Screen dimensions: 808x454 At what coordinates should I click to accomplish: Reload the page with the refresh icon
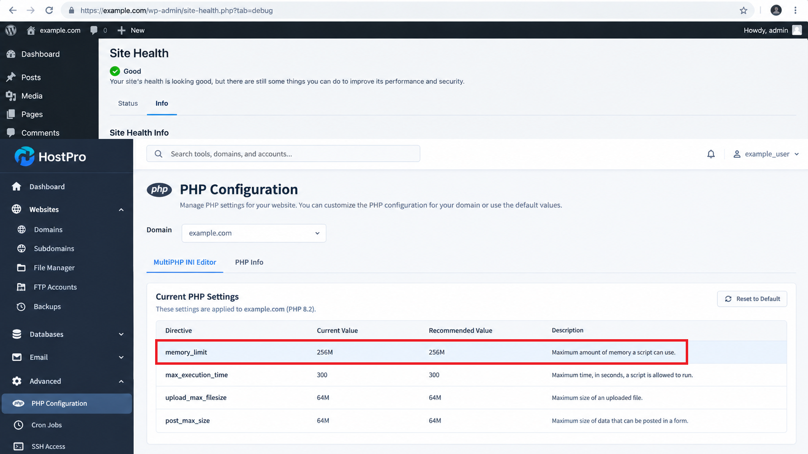point(49,10)
